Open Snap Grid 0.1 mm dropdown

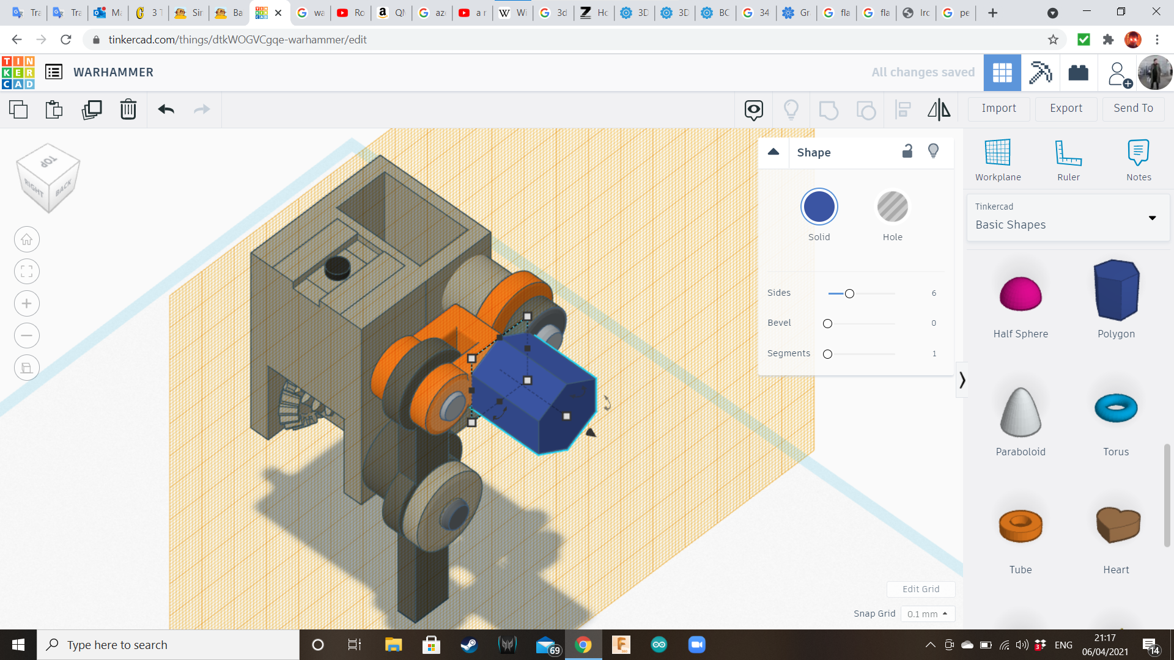tap(928, 614)
